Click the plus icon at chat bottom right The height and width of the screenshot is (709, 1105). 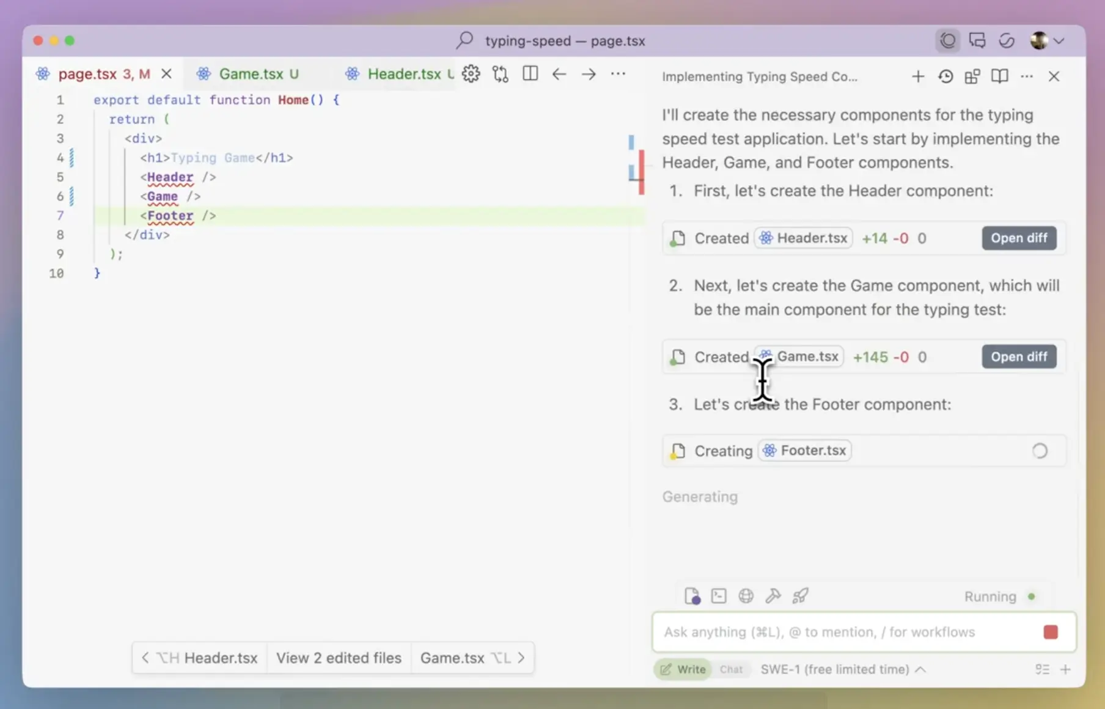click(1065, 669)
